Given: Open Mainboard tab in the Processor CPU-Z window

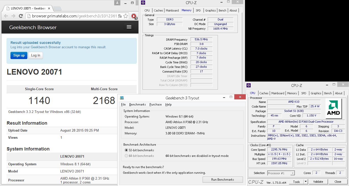Looking at the screenshot, I should [x=278, y=93].
